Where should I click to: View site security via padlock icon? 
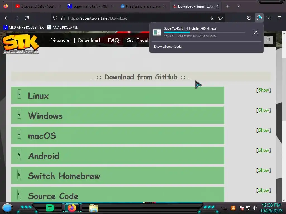[x=63, y=18]
